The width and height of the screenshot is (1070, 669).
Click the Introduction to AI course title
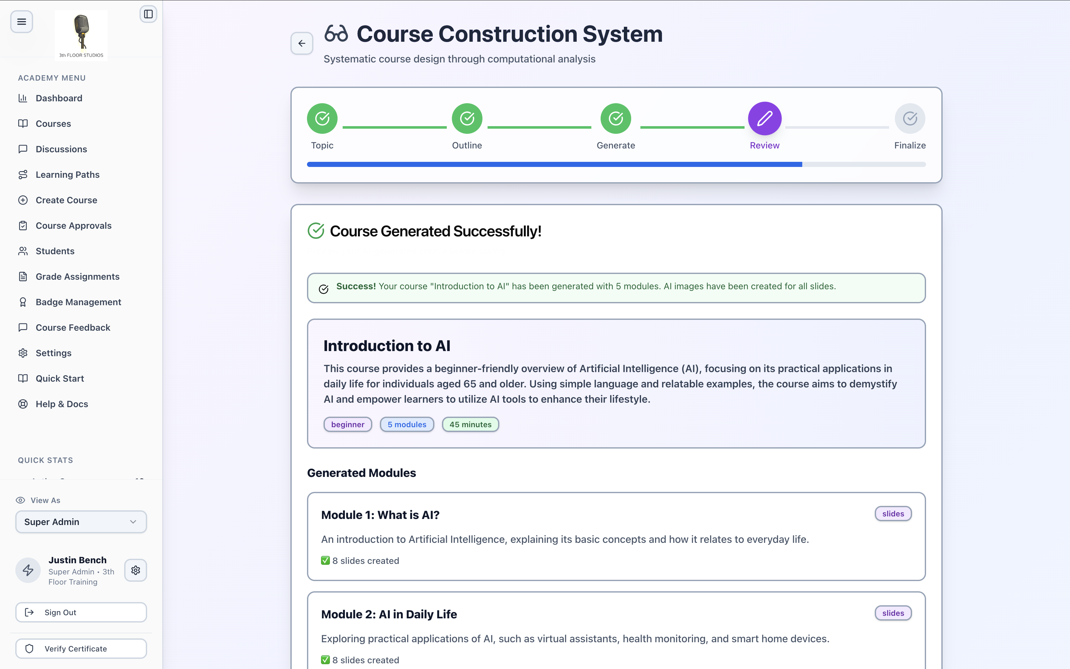click(387, 346)
